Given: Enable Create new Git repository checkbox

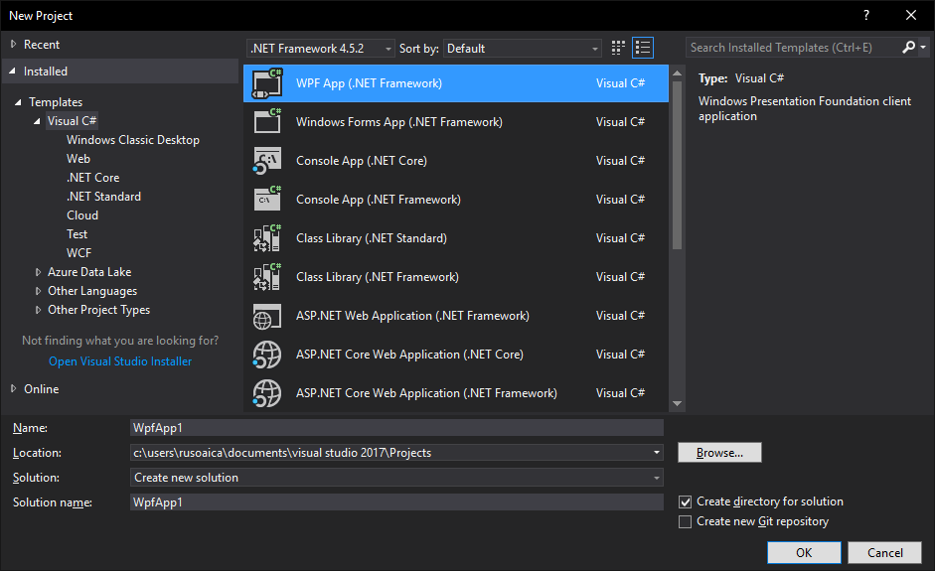Looking at the screenshot, I should 686,521.
